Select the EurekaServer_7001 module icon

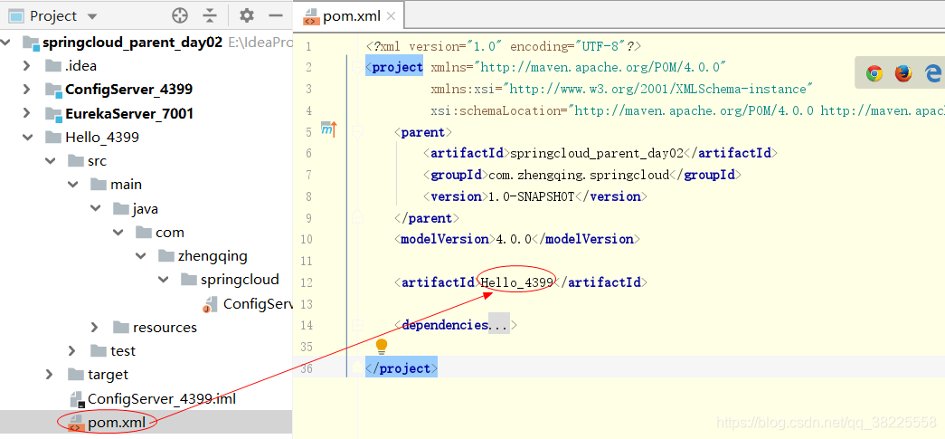pyautogui.click(x=54, y=113)
